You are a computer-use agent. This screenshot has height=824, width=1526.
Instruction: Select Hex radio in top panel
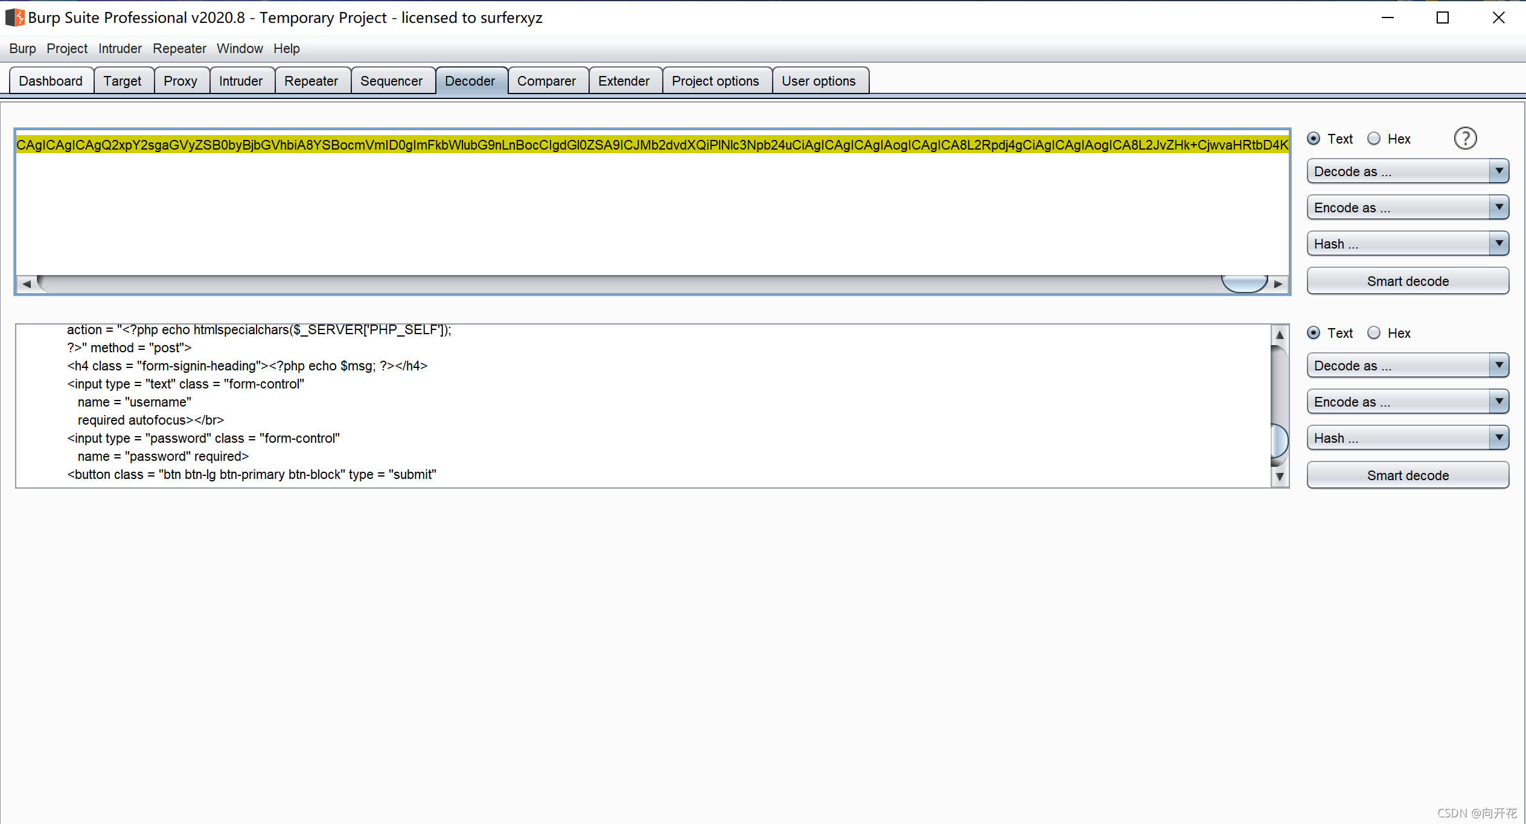coord(1374,139)
